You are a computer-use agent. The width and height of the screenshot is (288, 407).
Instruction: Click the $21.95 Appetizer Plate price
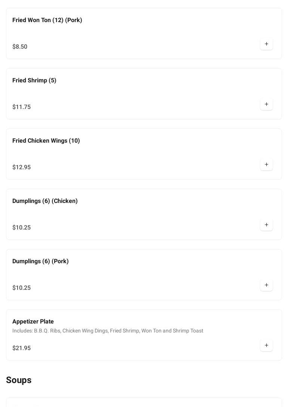[x=22, y=348]
